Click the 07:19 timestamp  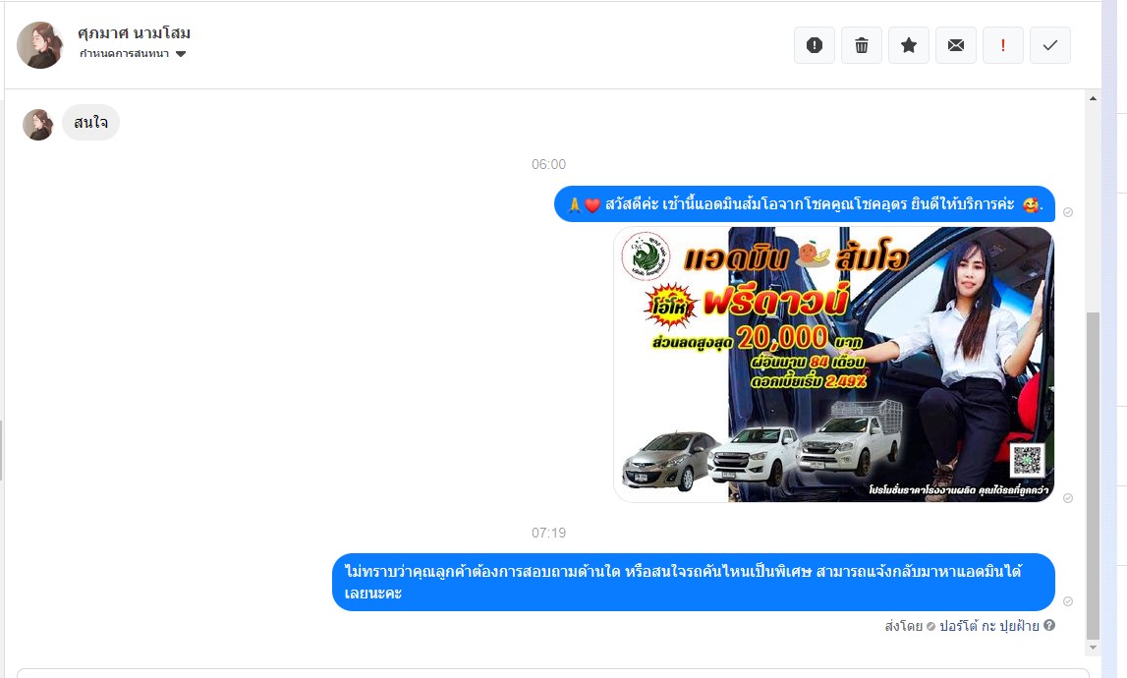pyautogui.click(x=548, y=533)
